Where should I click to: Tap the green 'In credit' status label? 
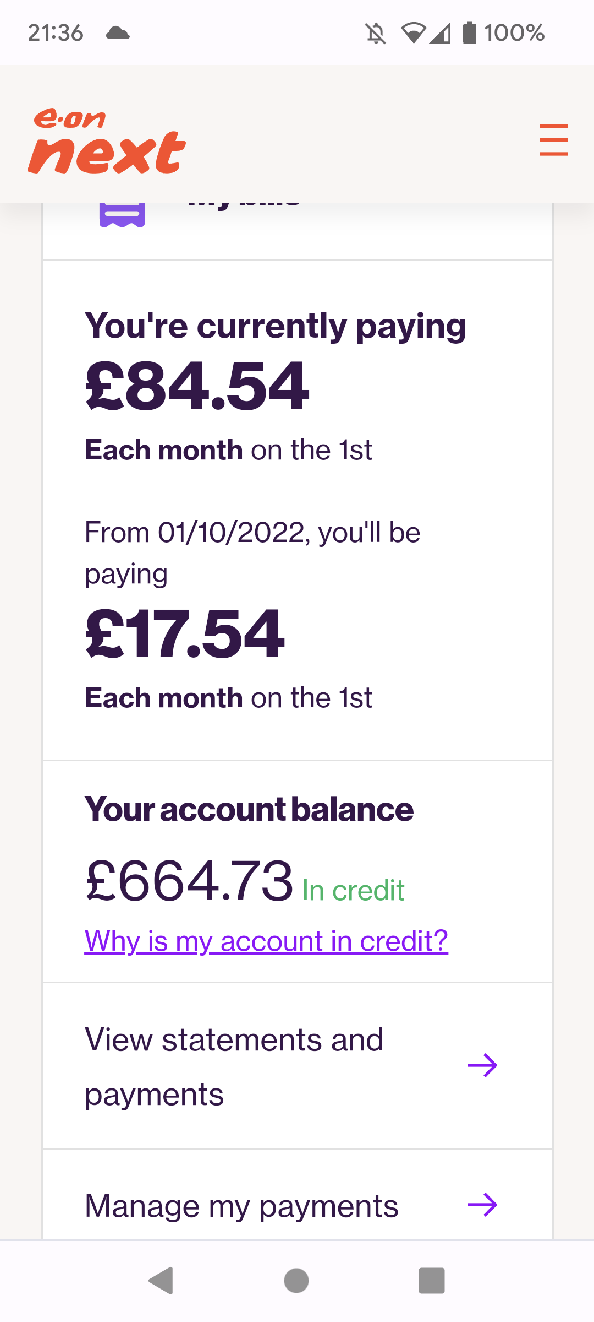point(354,890)
